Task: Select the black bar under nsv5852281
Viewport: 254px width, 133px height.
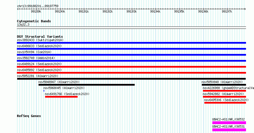Action: (x=131, y=79)
